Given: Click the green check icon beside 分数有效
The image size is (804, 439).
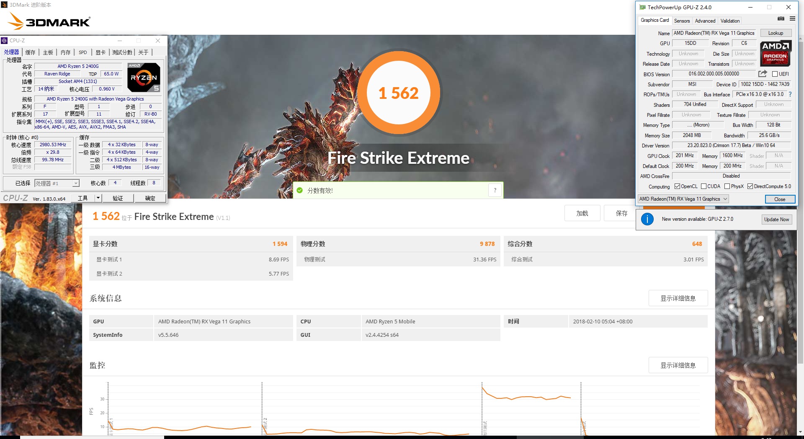Looking at the screenshot, I should (x=299, y=190).
